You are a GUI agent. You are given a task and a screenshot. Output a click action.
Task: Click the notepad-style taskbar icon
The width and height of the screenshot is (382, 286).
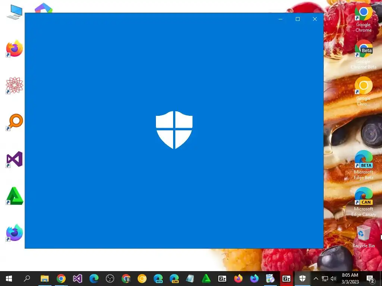(x=190, y=279)
